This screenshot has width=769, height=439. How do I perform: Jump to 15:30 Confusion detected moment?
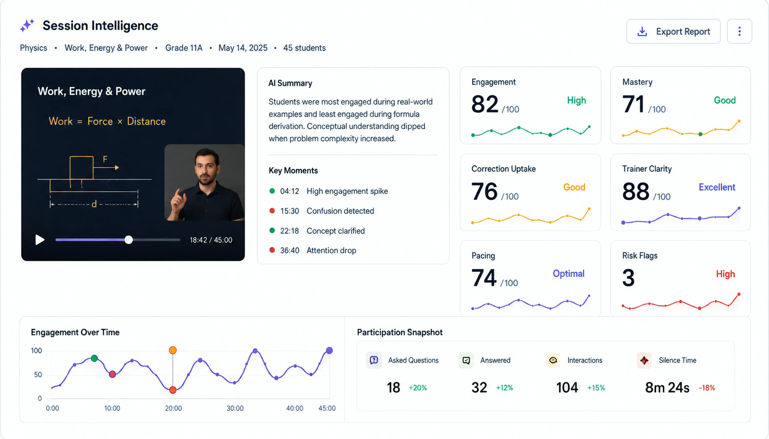tap(321, 211)
